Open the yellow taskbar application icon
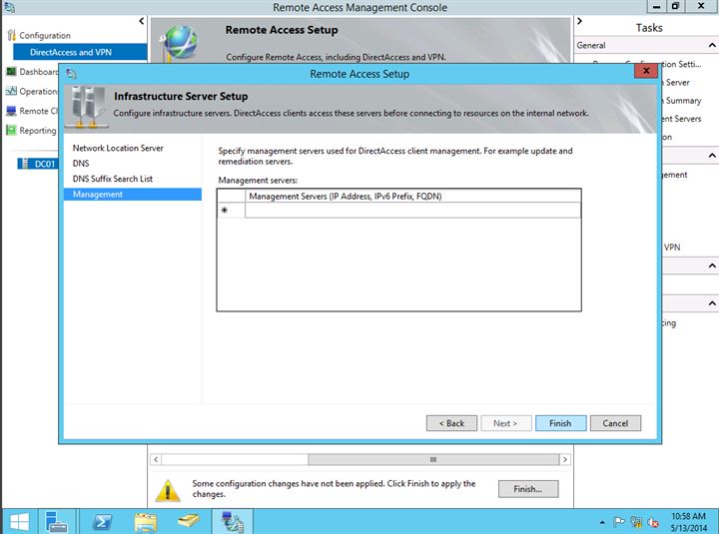The width and height of the screenshot is (719, 534). point(189,521)
